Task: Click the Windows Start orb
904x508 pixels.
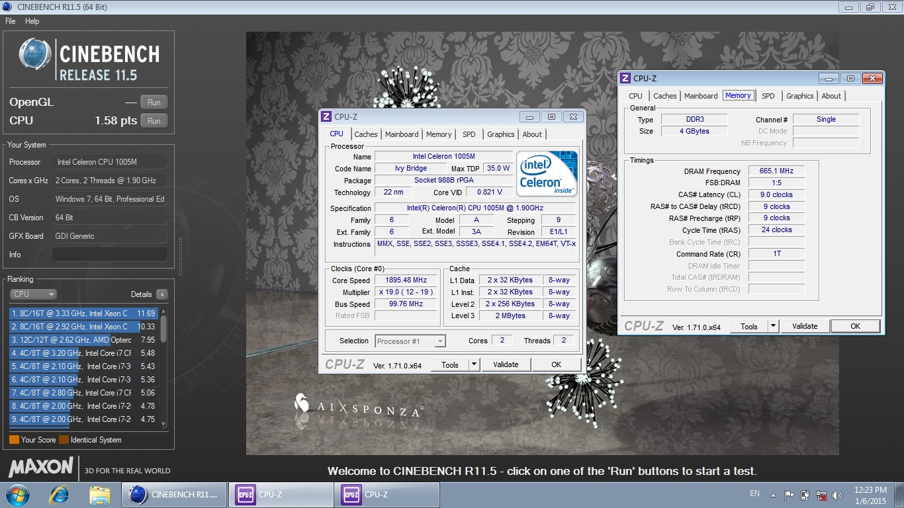Action: (17, 495)
